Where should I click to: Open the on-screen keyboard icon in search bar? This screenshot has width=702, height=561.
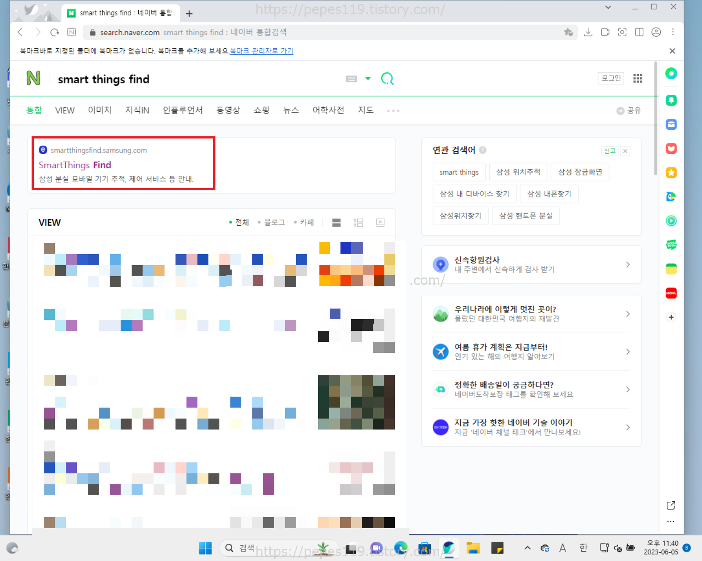tap(351, 79)
